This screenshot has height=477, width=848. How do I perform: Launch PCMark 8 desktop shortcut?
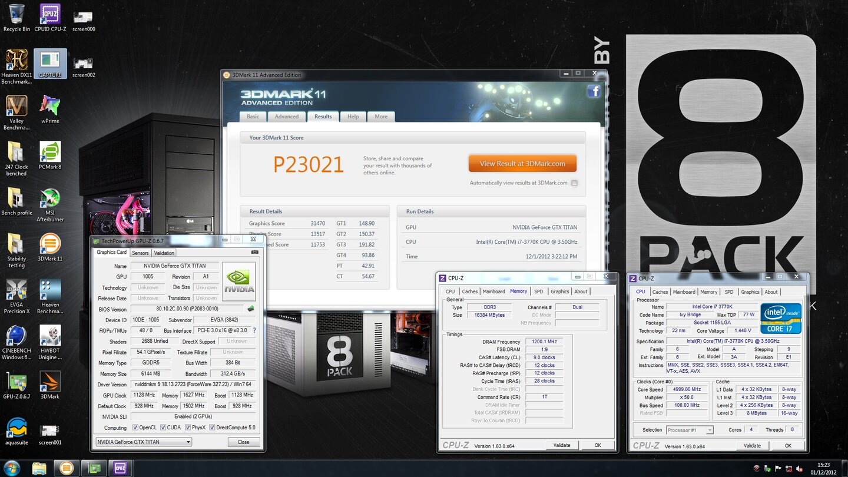(x=50, y=155)
